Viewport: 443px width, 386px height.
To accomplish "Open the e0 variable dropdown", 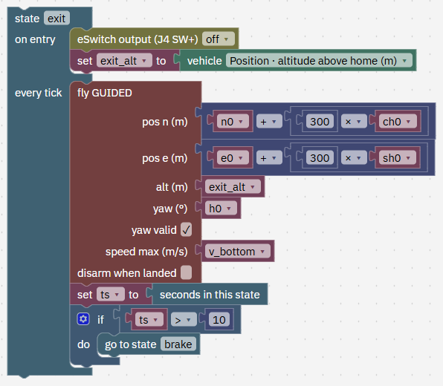I will pos(233,158).
